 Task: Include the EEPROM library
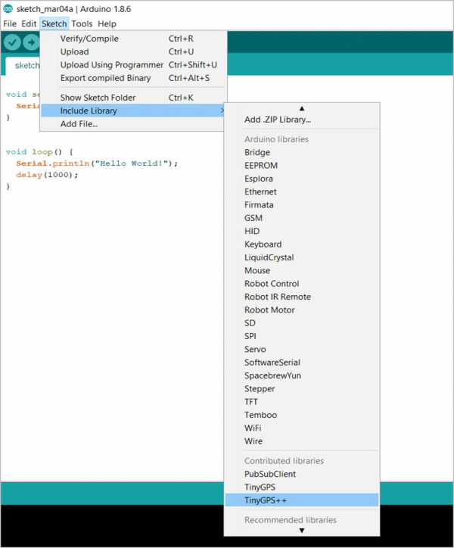[302, 165]
